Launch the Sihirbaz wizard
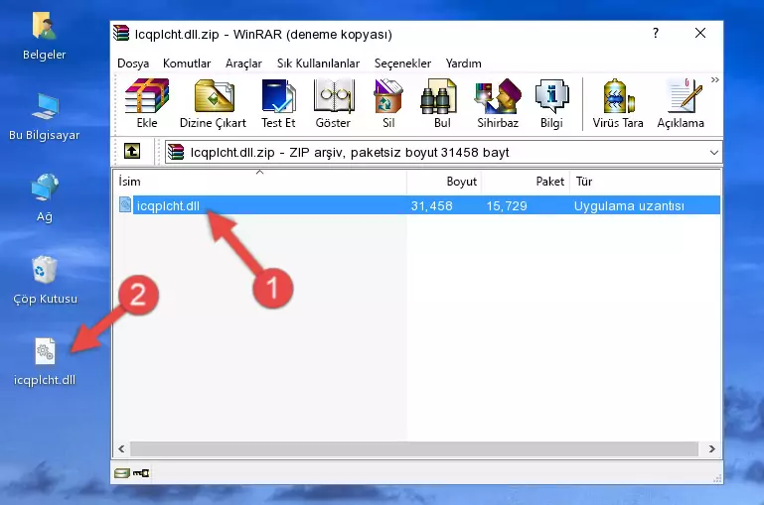Viewport: 764px width, 505px height. tap(498, 103)
